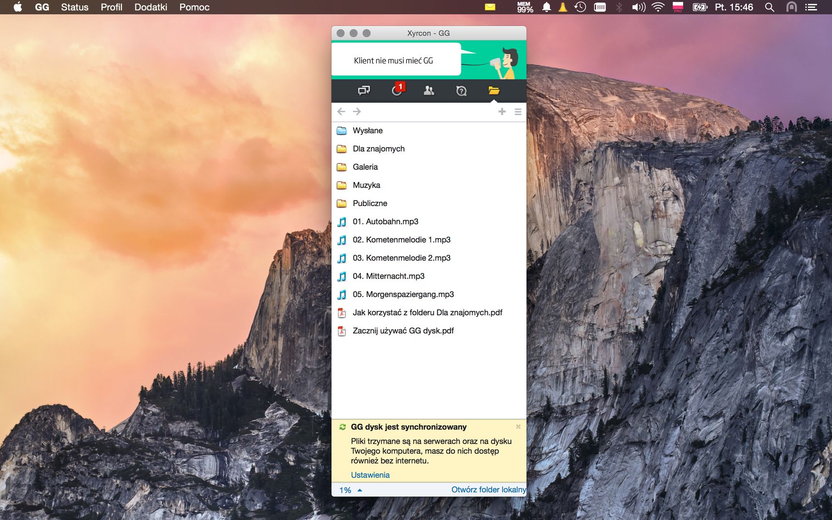
Task: Open the Time Machine menu bar icon
Action: coord(580,7)
